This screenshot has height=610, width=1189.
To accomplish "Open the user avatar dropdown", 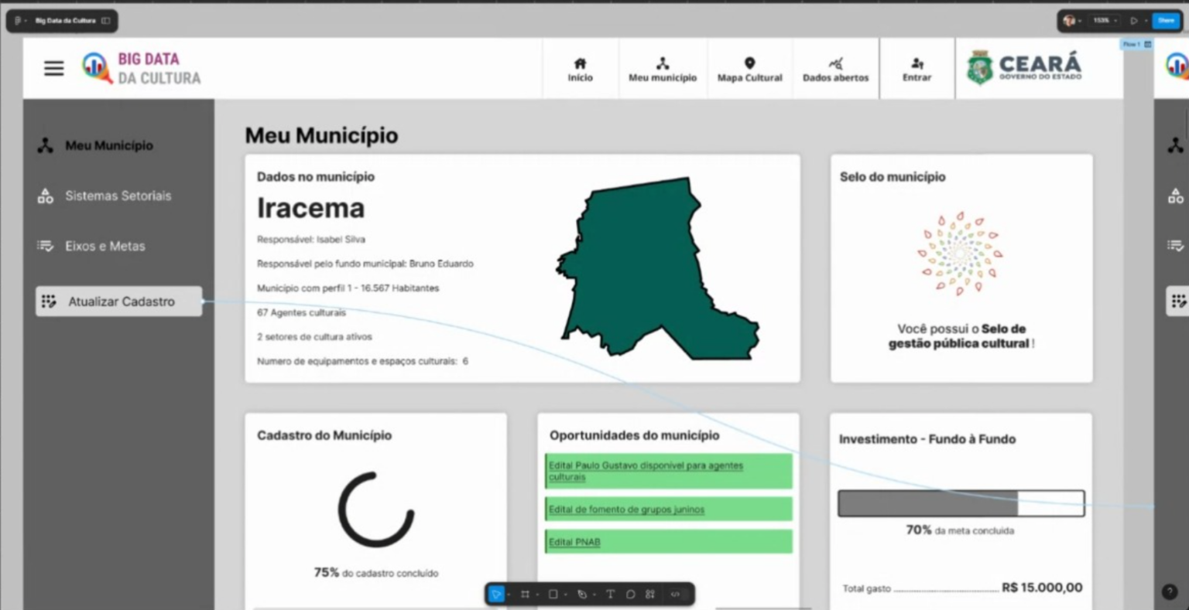I will point(1072,21).
